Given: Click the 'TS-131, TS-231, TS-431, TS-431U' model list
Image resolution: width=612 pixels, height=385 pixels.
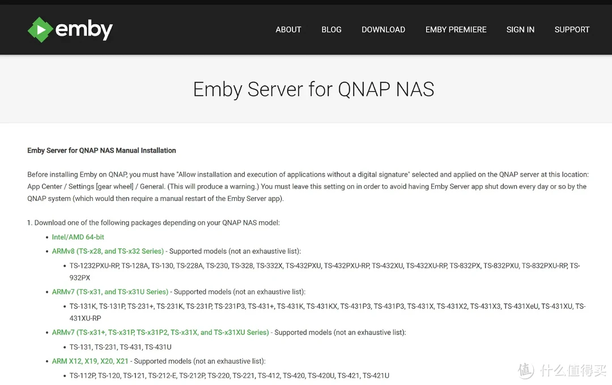Looking at the screenshot, I should tap(120, 346).
